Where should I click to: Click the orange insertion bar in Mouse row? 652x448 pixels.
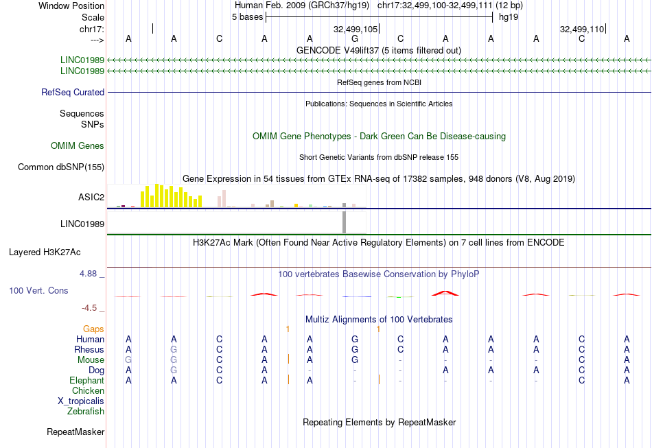click(288, 359)
